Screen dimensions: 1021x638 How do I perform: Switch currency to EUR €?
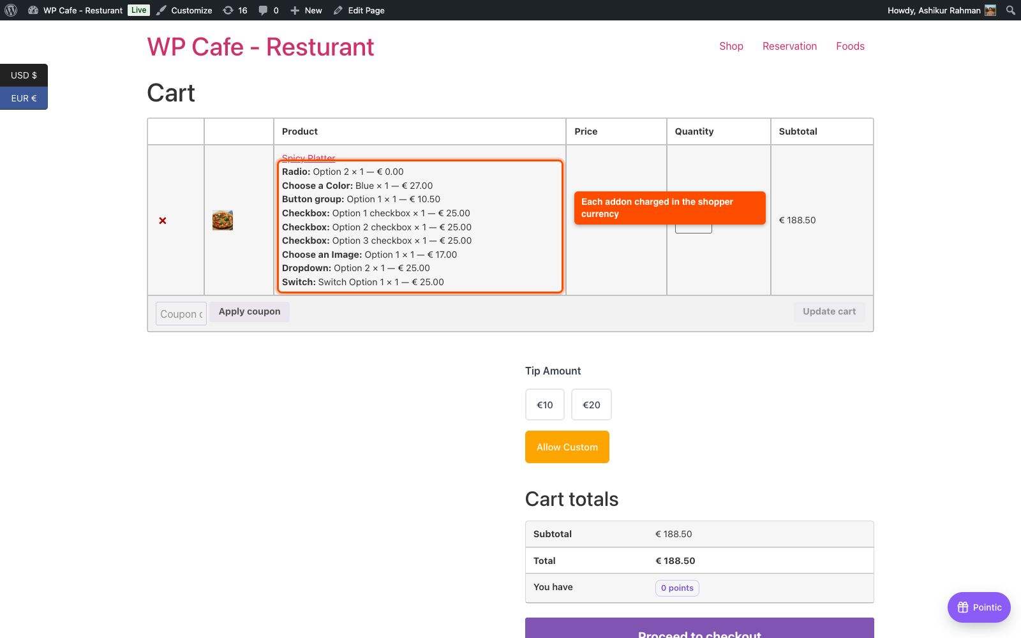(x=24, y=98)
